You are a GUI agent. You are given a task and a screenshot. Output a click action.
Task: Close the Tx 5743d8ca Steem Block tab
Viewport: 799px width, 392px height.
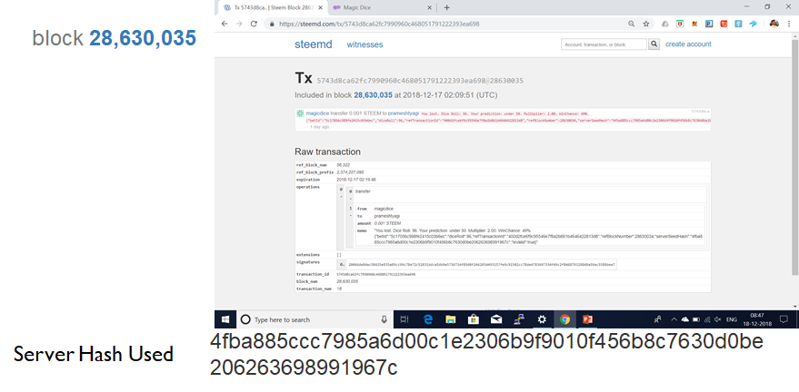pos(319,7)
